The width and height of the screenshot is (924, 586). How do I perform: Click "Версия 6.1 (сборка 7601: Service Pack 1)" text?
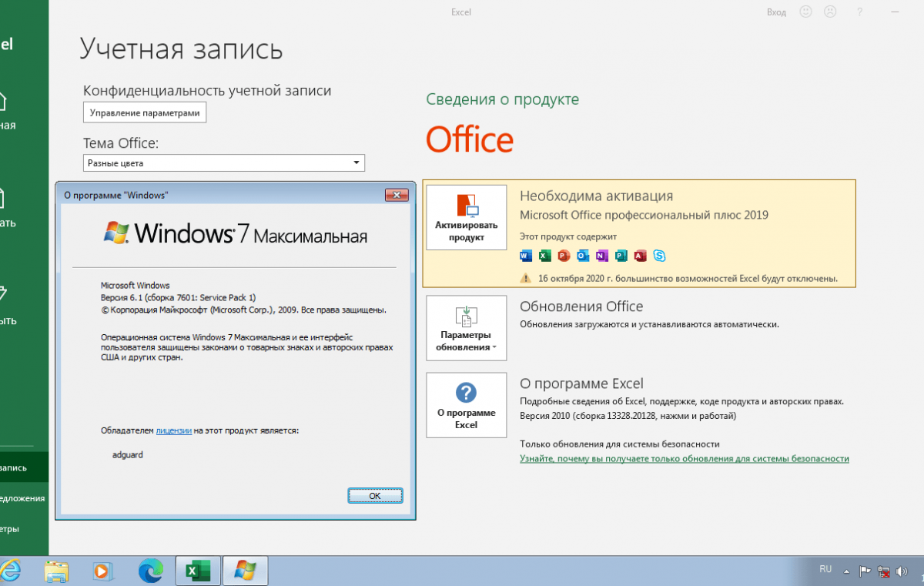[x=178, y=297]
